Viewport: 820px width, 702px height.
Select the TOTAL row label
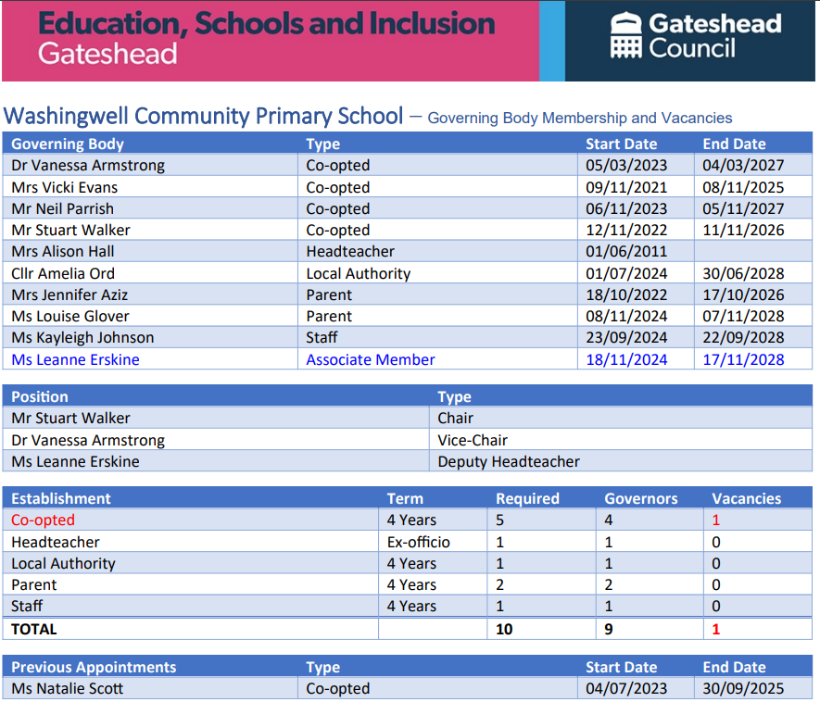(x=34, y=629)
